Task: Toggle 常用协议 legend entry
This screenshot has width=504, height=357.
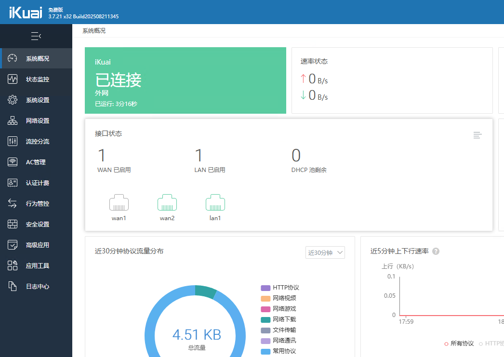Action: [279, 351]
